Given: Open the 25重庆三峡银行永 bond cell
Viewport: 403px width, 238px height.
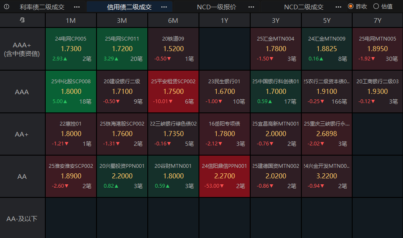Looking at the screenshot, I should (x=327, y=134).
